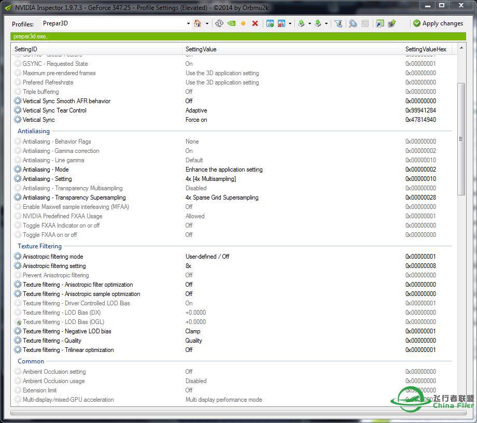The width and height of the screenshot is (477, 423).
Task: Click the SettingID column header
Action: [x=97, y=49]
